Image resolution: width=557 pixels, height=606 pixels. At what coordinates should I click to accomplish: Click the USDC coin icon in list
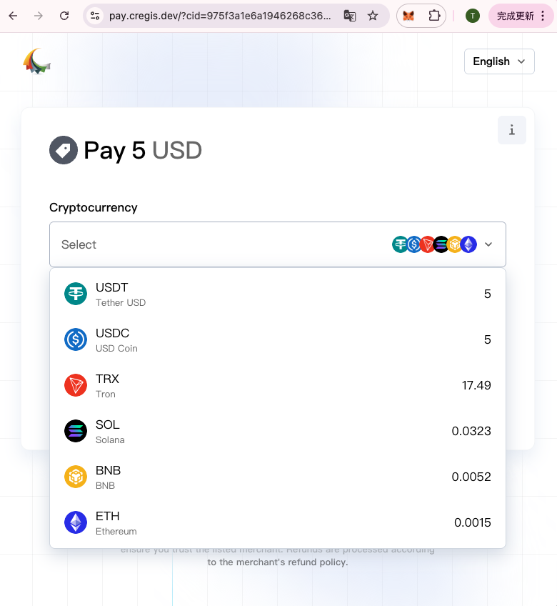76,339
